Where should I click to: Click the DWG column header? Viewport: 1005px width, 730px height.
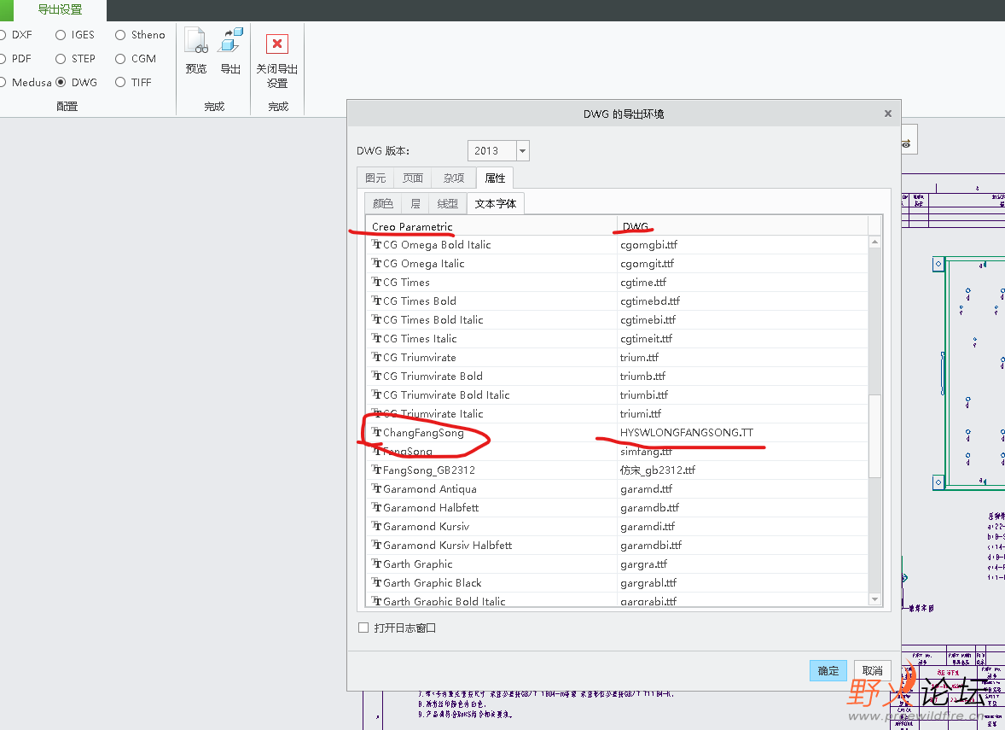click(742, 226)
